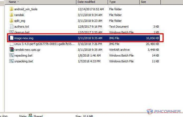Click the 3,448 KB size cell
183x117 pixels.
pos(153,50)
